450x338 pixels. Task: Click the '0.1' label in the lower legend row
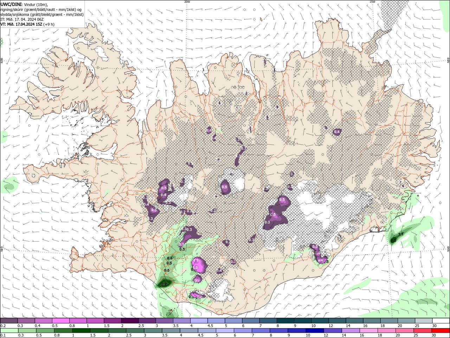pyautogui.click(x=3, y=336)
